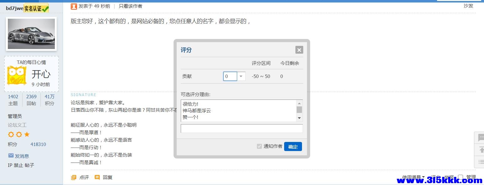Image resolution: width=484 pixels, height=185 pixels.
Task: Open the 贡献 score dropdown arrow
Action: (x=241, y=76)
